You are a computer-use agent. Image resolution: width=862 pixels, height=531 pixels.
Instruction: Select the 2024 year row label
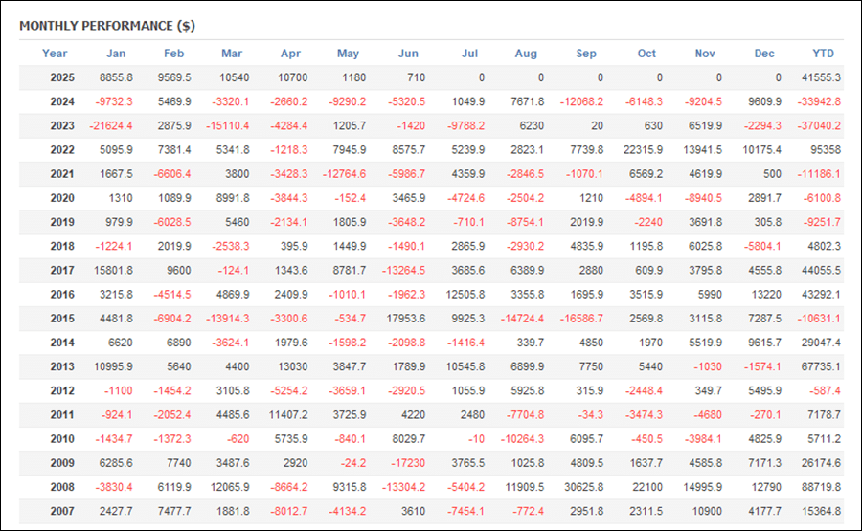tap(62, 101)
